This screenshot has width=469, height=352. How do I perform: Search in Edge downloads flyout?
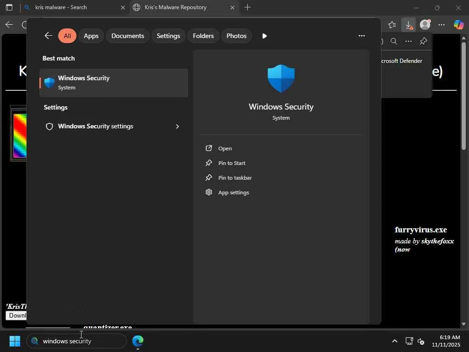(x=393, y=41)
